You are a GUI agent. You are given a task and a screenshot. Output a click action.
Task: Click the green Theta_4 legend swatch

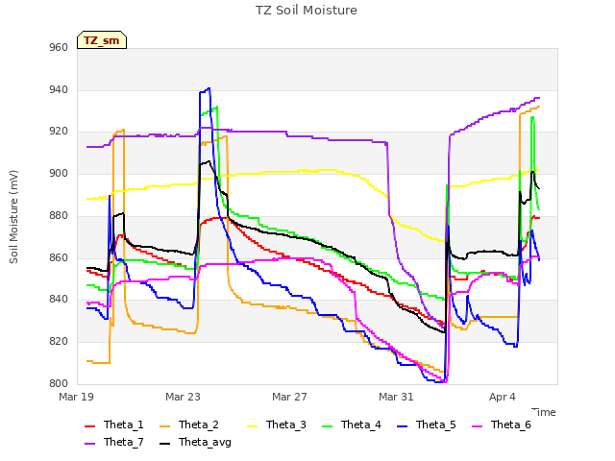327,426
